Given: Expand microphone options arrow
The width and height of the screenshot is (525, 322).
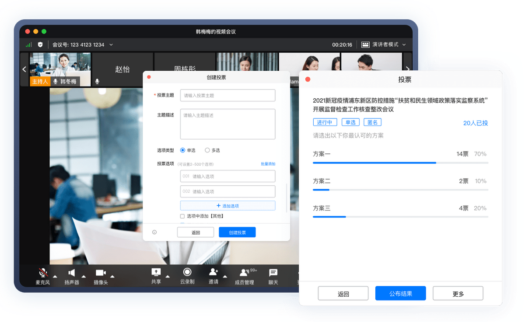Looking at the screenshot, I should (55, 276).
